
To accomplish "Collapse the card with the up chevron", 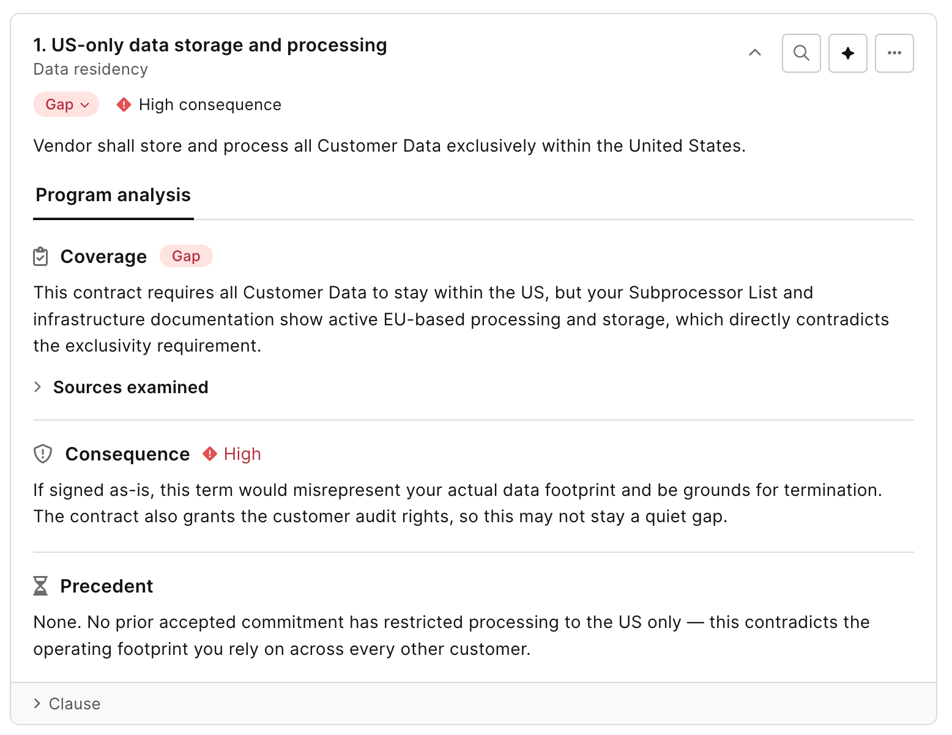I will (755, 53).
